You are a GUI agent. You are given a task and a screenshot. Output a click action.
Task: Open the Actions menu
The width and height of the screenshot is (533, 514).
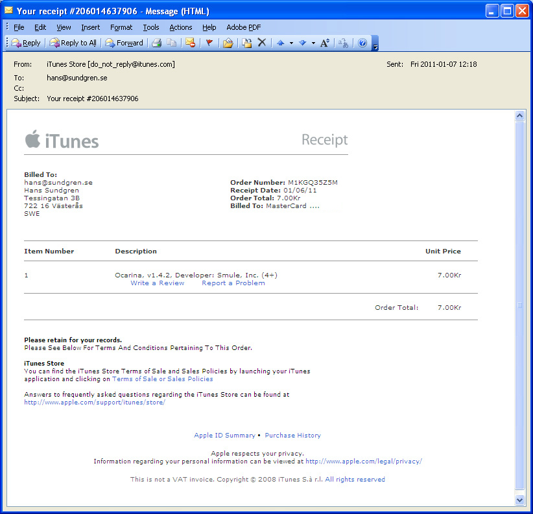coord(180,27)
